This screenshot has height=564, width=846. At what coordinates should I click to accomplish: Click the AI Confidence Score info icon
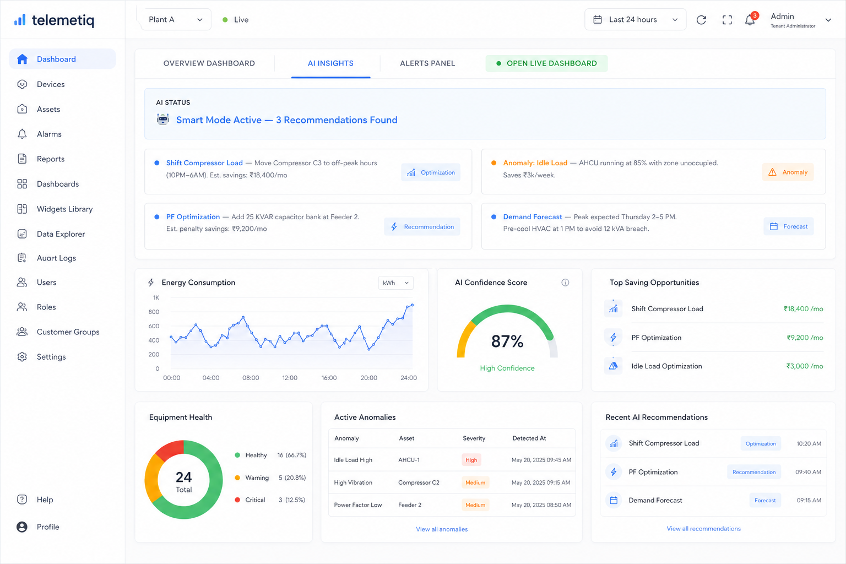pos(565,283)
